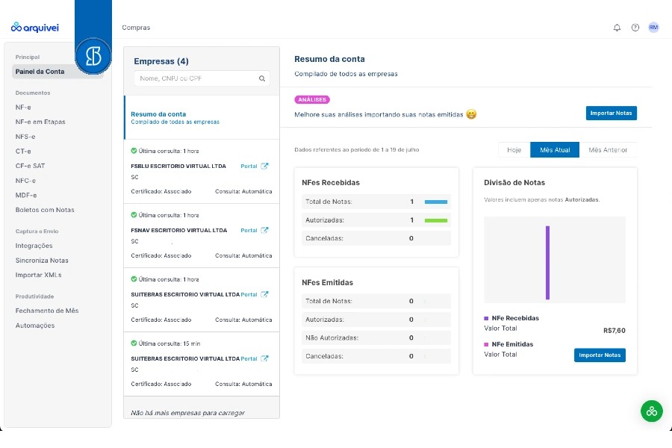Open NF-e em Etapas

pyautogui.click(x=40, y=122)
